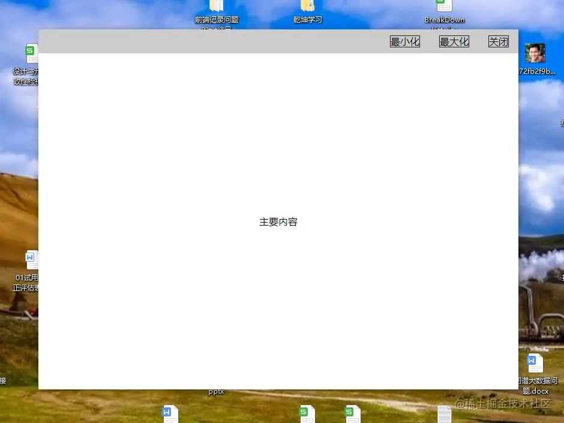Click the 主要内容 text in the window
This screenshot has width=564, height=423.
[x=278, y=221]
